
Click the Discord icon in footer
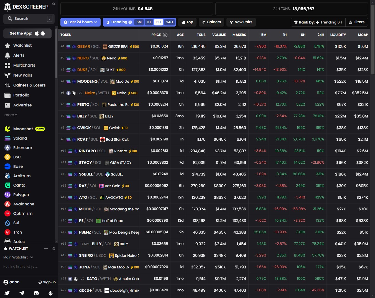36,293
